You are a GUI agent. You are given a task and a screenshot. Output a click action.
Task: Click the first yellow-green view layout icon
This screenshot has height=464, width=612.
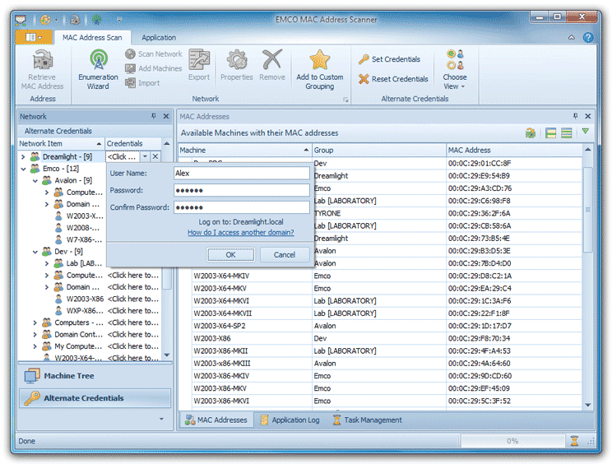551,133
